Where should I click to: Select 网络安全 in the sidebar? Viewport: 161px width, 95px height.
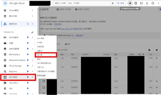point(13,24)
